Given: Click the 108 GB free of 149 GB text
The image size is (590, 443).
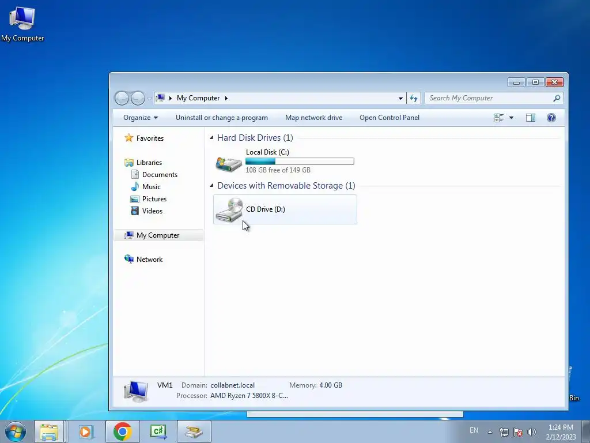Looking at the screenshot, I should pyautogui.click(x=278, y=170).
